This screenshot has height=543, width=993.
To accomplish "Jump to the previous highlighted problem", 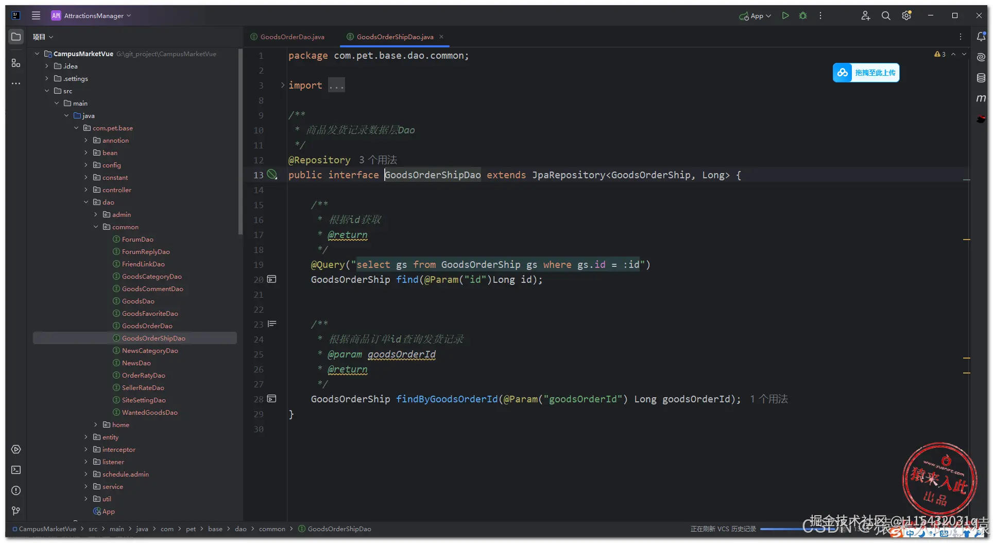I will click(x=953, y=54).
